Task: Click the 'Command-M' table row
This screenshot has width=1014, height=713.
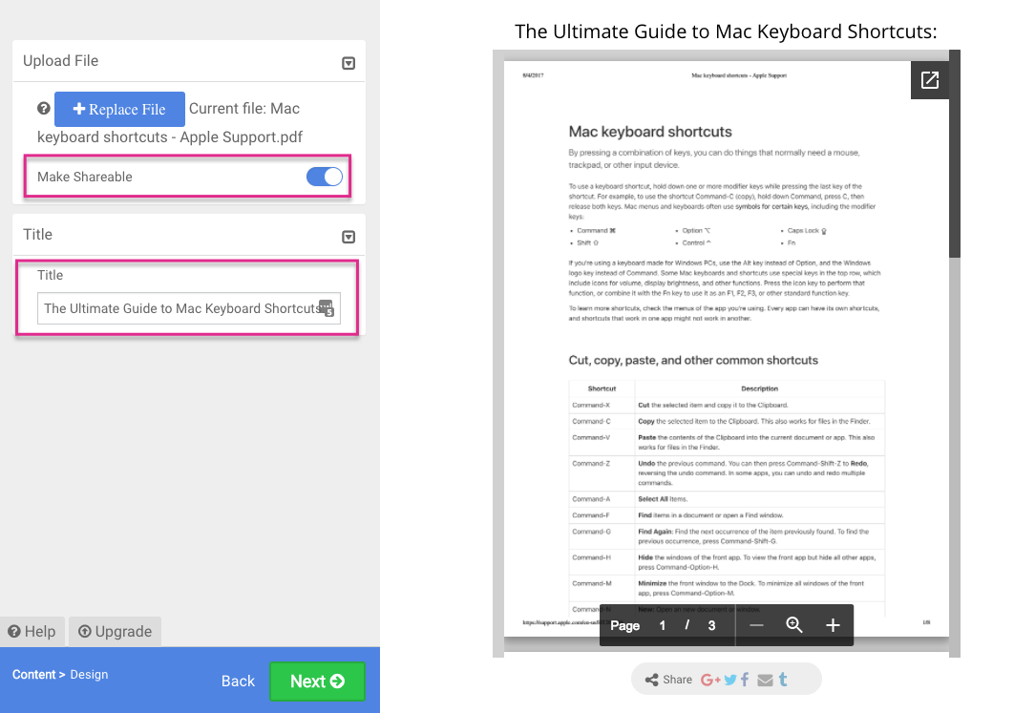Action: tap(727, 588)
